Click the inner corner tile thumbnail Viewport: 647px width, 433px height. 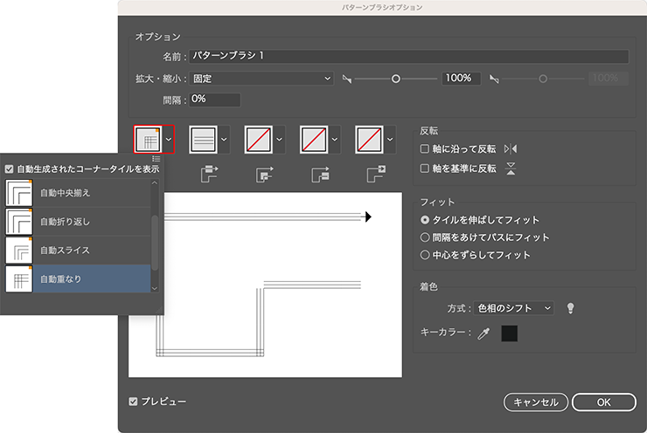pyautogui.click(x=259, y=140)
